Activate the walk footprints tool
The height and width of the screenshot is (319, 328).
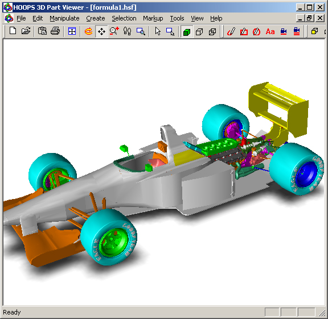coord(127,31)
